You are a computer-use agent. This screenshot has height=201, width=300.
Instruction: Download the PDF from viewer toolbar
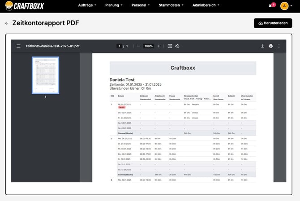click(x=262, y=46)
